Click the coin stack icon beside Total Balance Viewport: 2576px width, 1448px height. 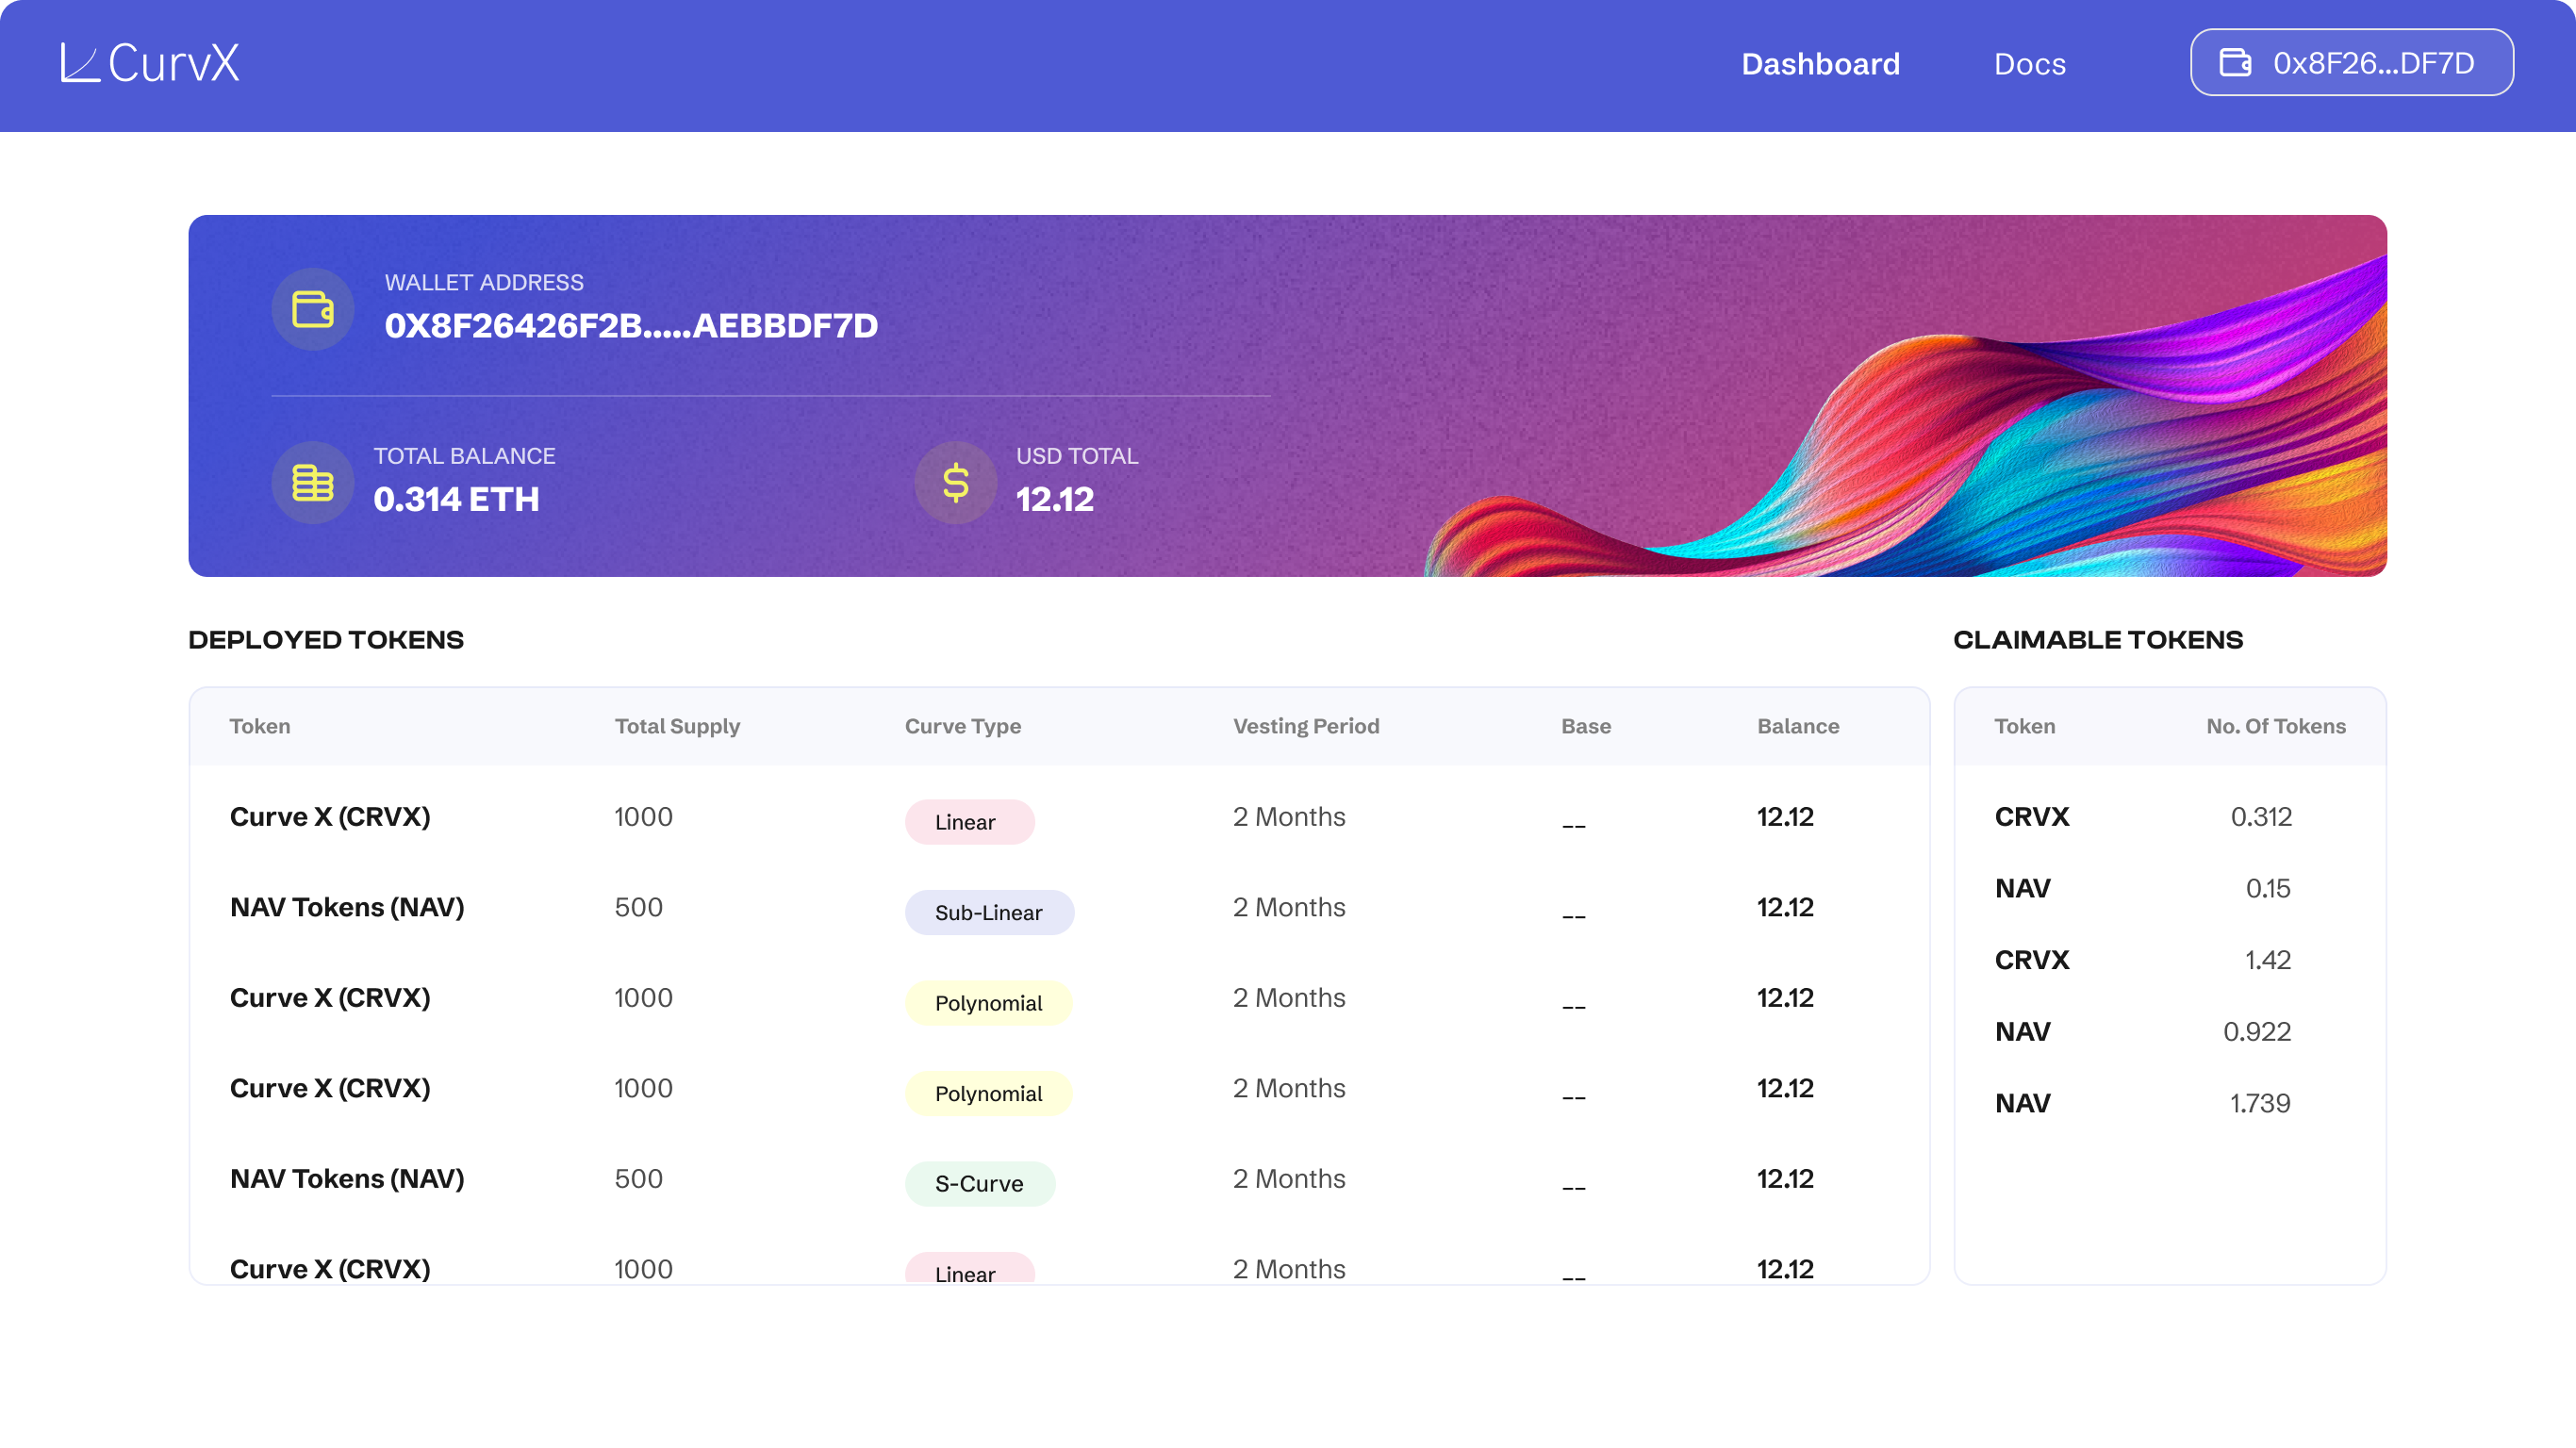[313, 483]
